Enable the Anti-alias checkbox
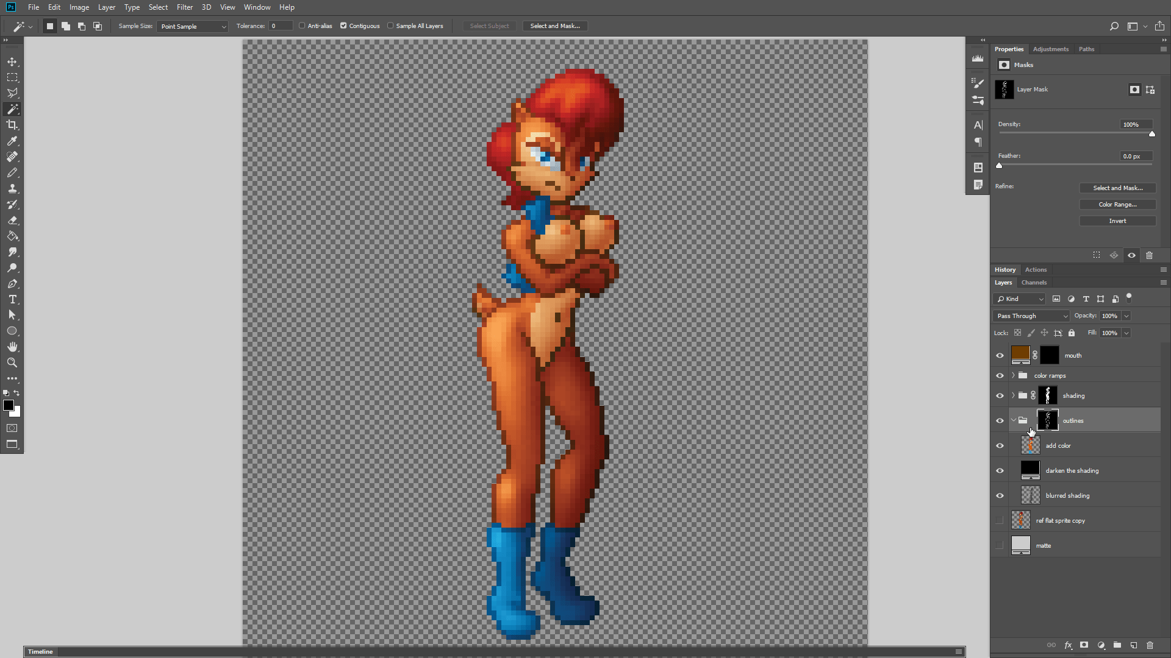 click(x=302, y=26)
